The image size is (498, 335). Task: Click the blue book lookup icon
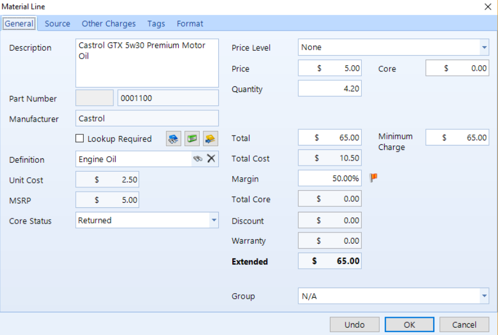[x=174, y=139]
